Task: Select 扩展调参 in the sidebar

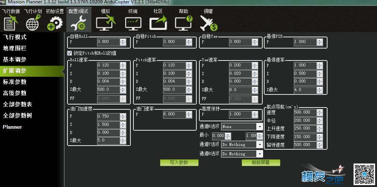Action: (32, 71)
